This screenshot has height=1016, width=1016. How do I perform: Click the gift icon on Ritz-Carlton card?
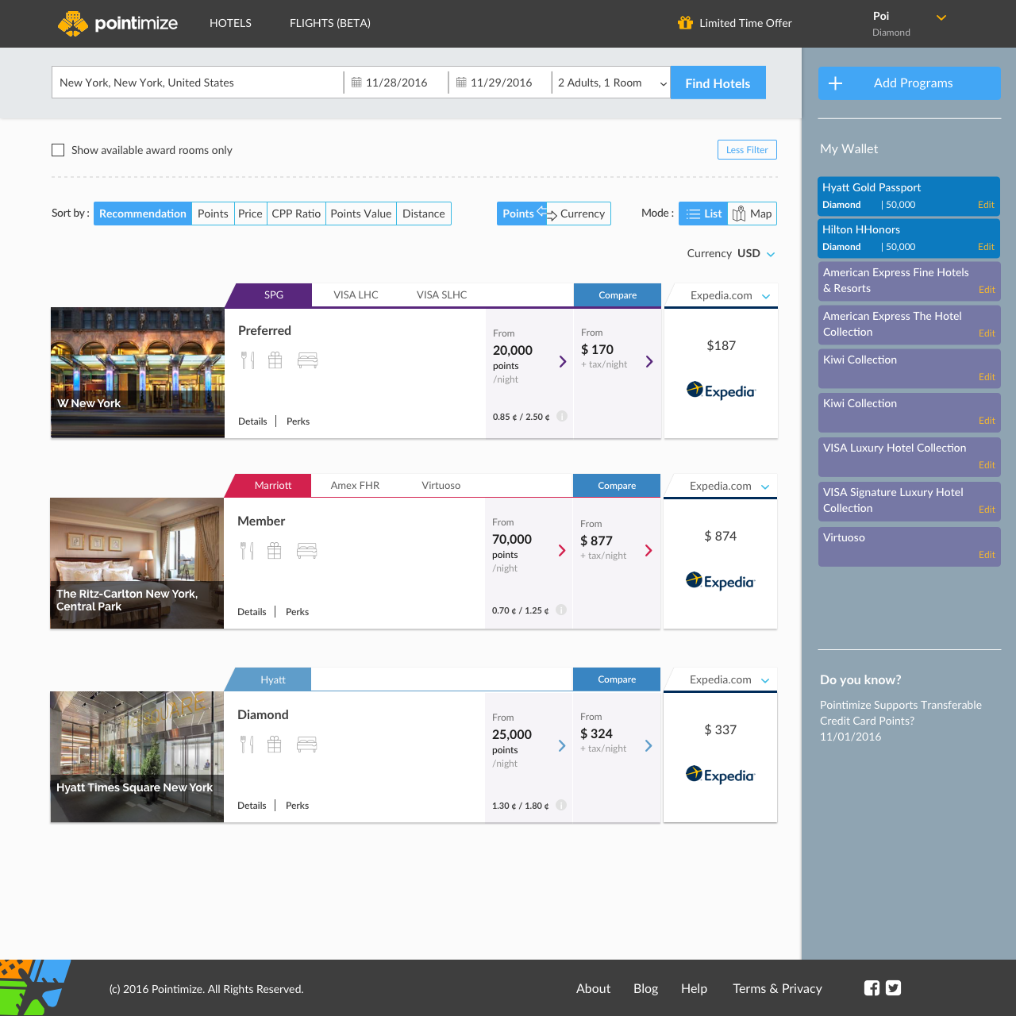[x=275, y=551]
